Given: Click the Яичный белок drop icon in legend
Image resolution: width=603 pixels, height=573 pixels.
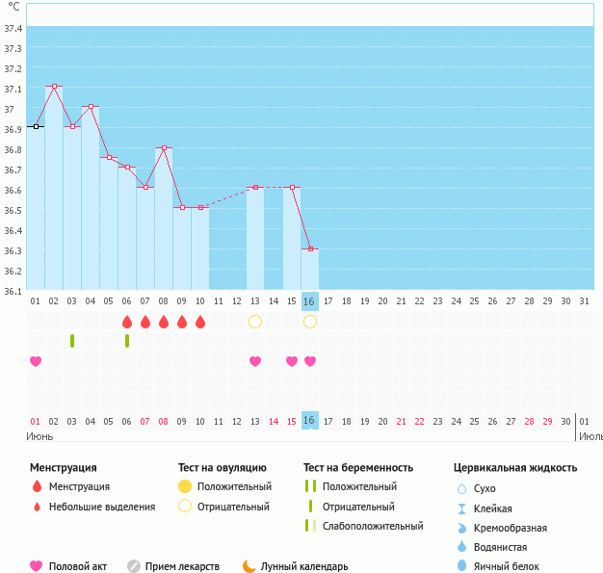Looking at the screenshot, I should [461, 566].
